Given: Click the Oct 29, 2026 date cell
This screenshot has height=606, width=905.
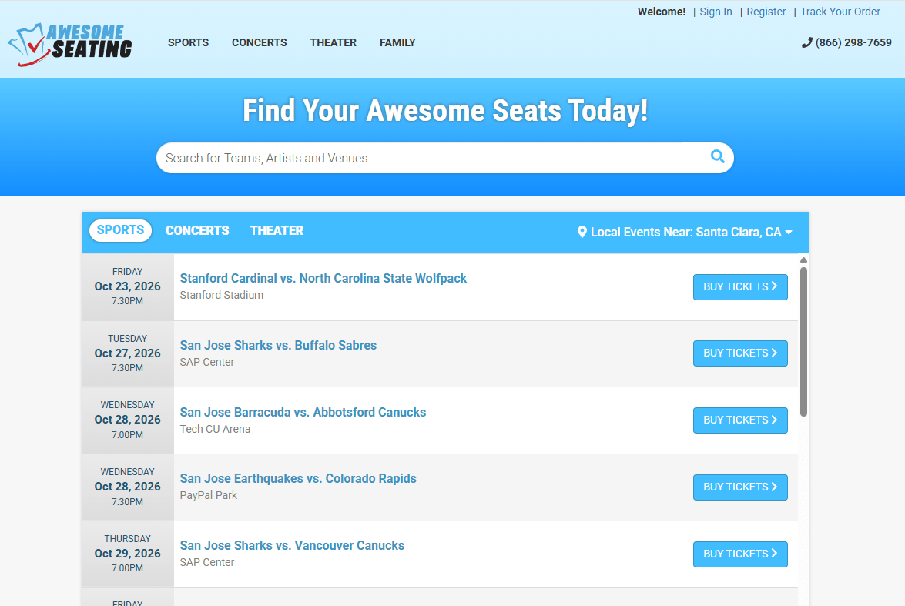Looking at the screenshot, I should point(128,554).
